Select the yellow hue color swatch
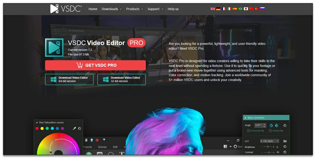 click(42, 128)
